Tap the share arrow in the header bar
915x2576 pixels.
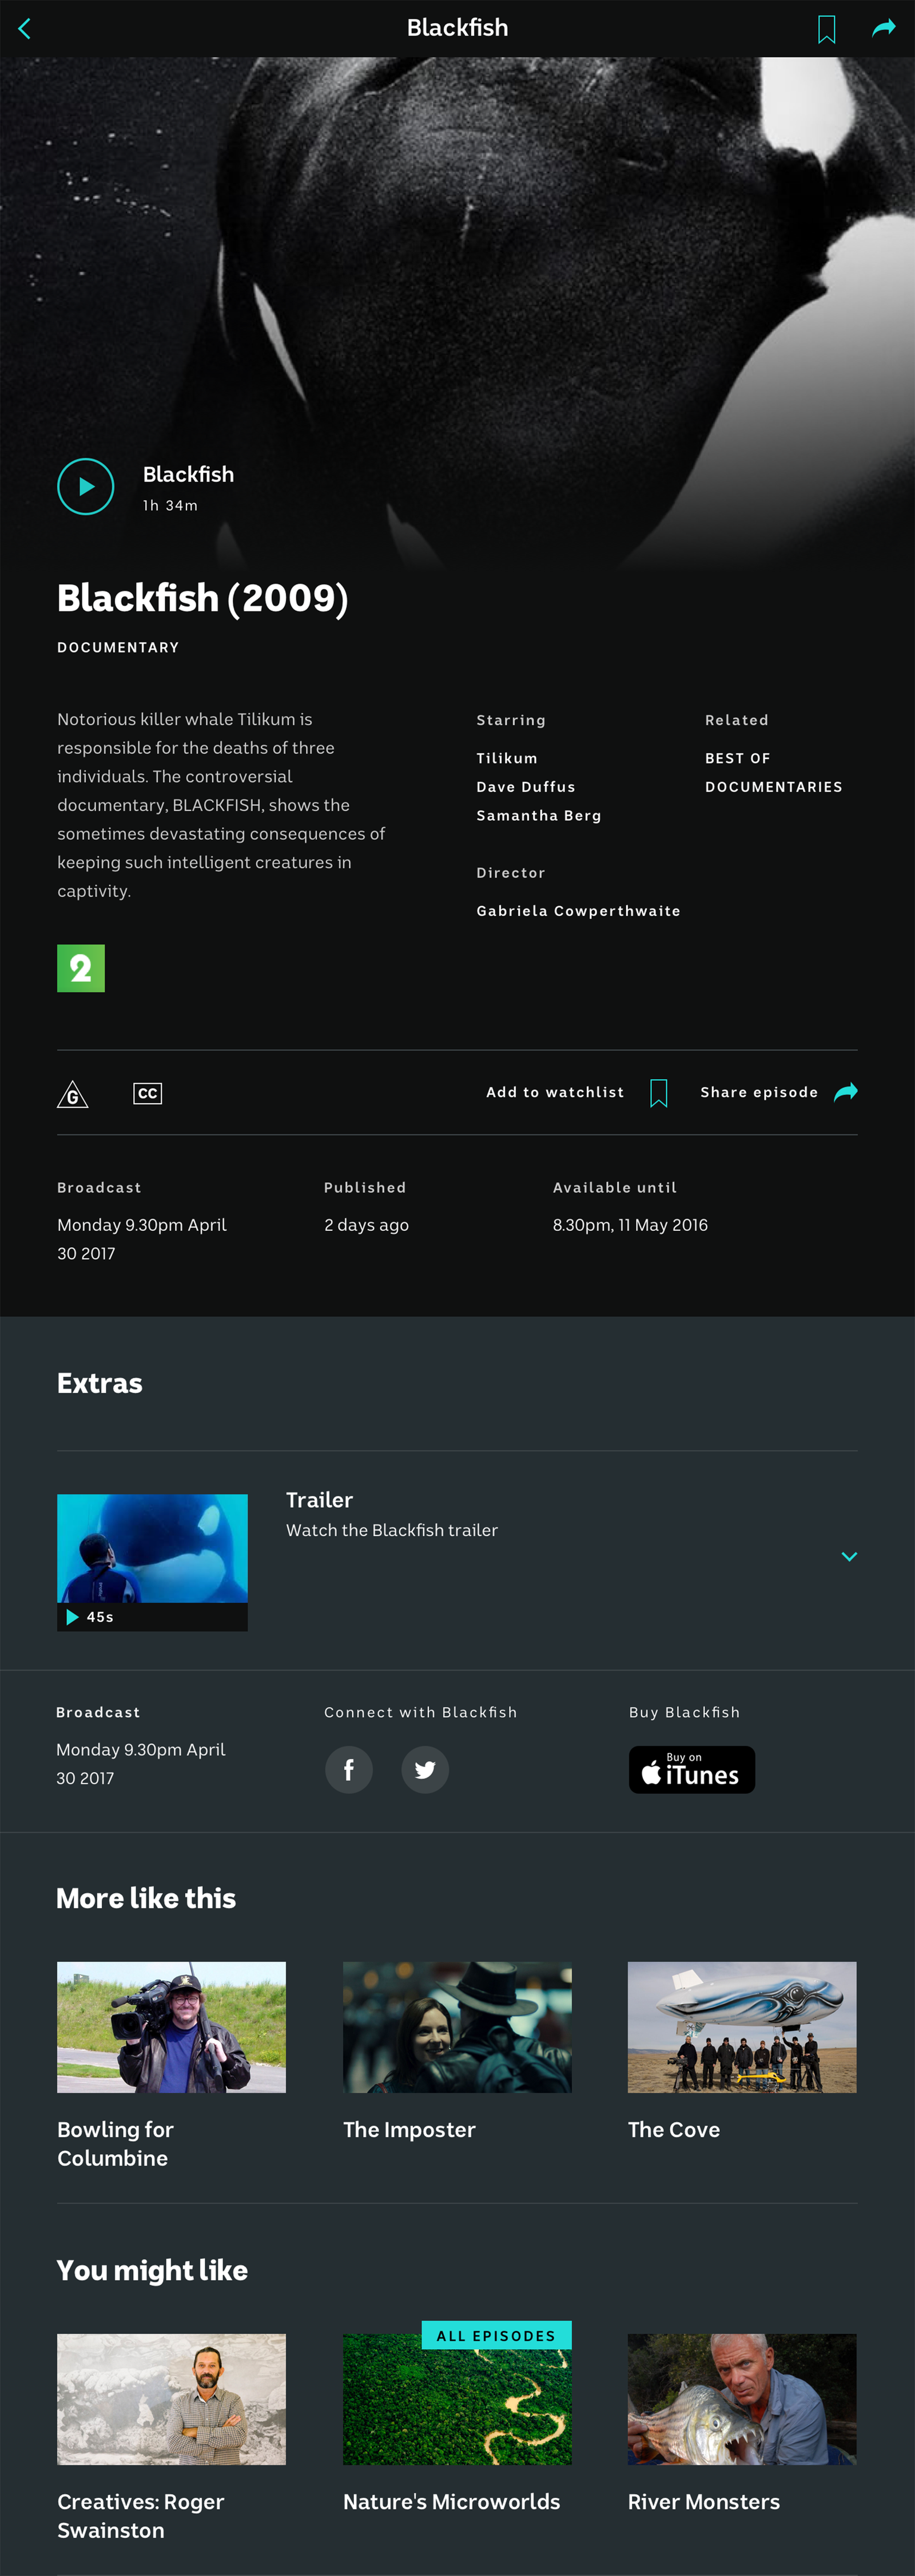tap(883, 28)
